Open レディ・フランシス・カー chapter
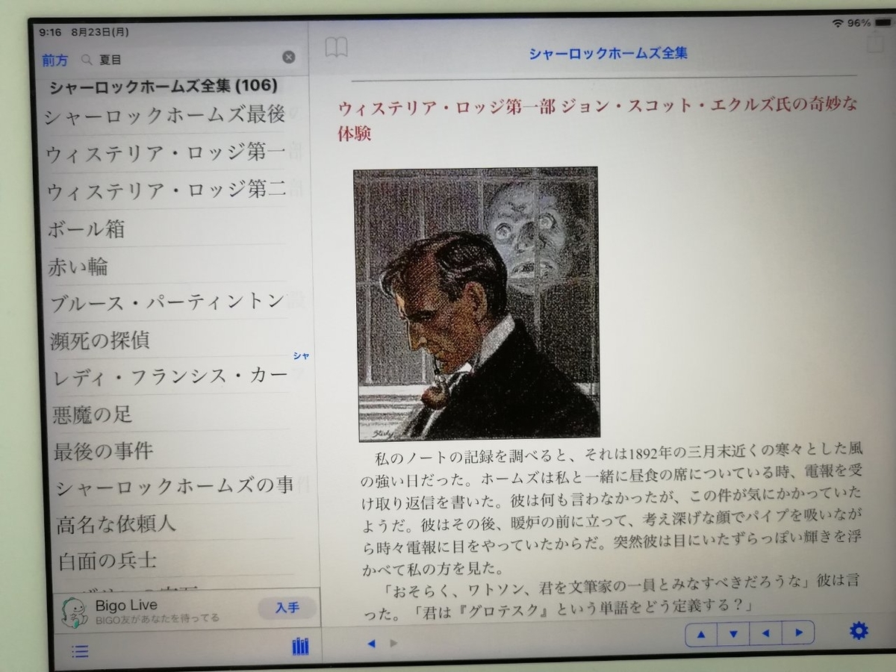Screen dimensions: 896x672 point(169,377)
